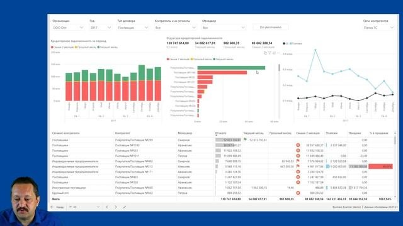The width and height of the screenshot is (403, 226).
Task: Click red X icon in Поставщик №533 row
Action: [x=298, y=151]
